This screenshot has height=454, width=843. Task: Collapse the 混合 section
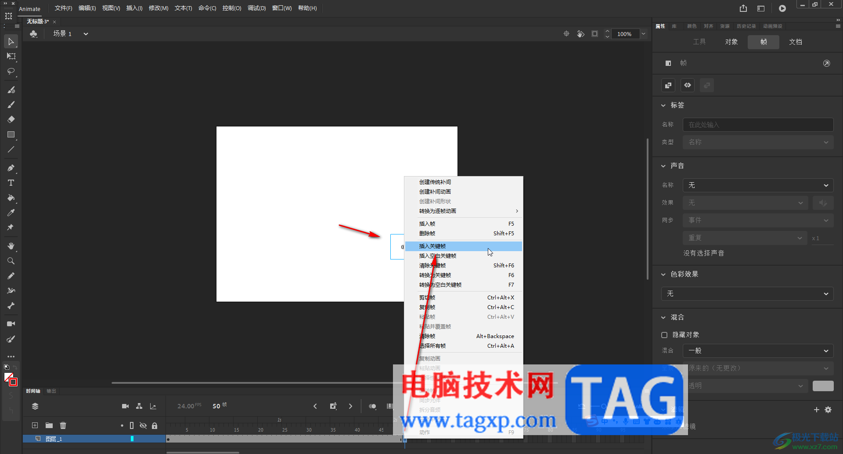click(x=663, y=317)
